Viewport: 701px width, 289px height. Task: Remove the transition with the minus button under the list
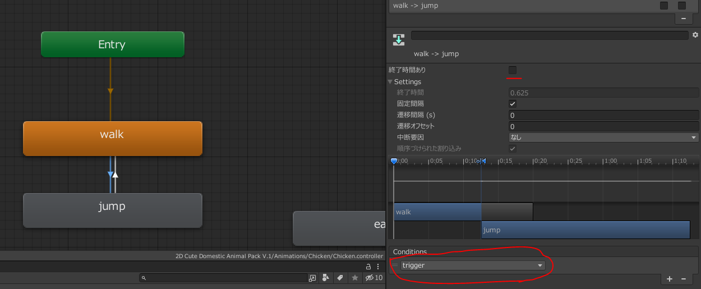coord(683,19)
